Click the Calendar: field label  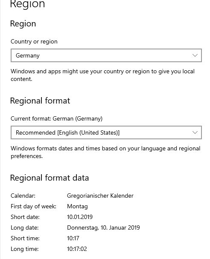click(x=23, y=196)
